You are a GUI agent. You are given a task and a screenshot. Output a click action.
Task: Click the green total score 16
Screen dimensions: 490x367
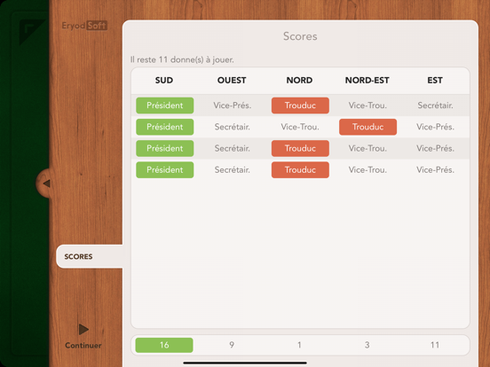[x=164, y=345]
